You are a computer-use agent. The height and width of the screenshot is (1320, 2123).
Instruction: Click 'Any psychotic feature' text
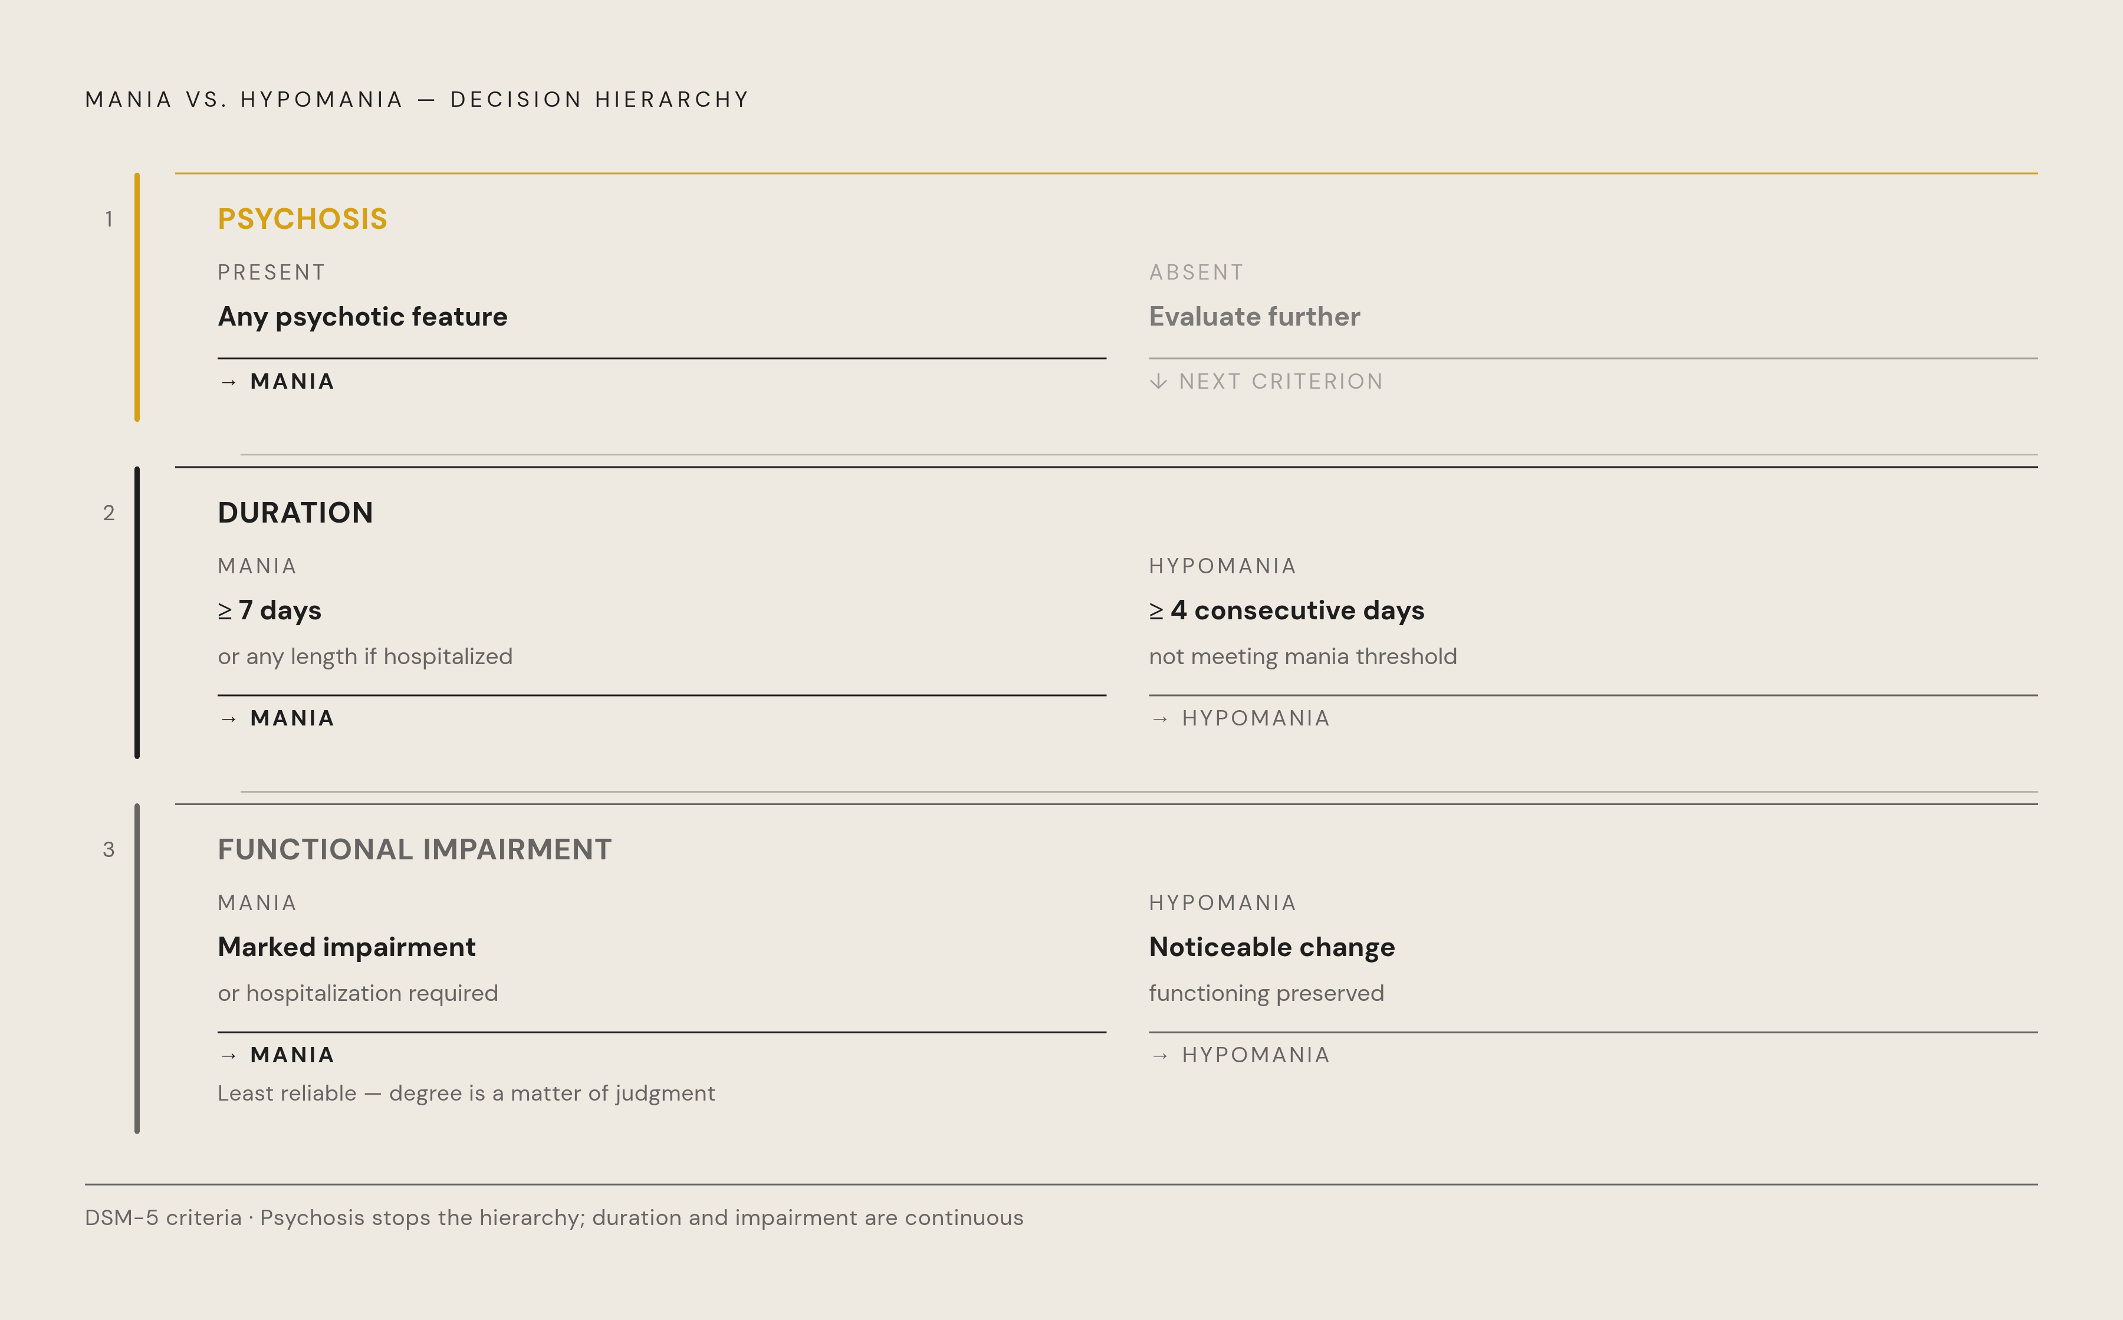click(362, 317)
